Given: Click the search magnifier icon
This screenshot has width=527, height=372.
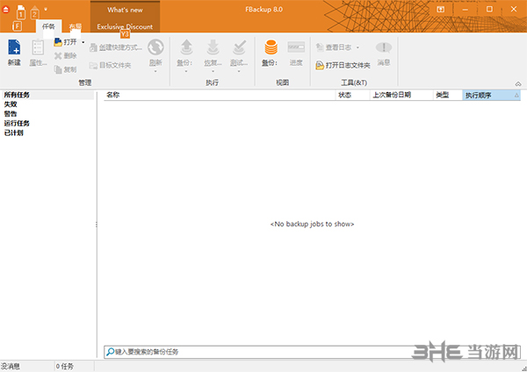Looking at the screenshot, I should [x=110, y=352].
